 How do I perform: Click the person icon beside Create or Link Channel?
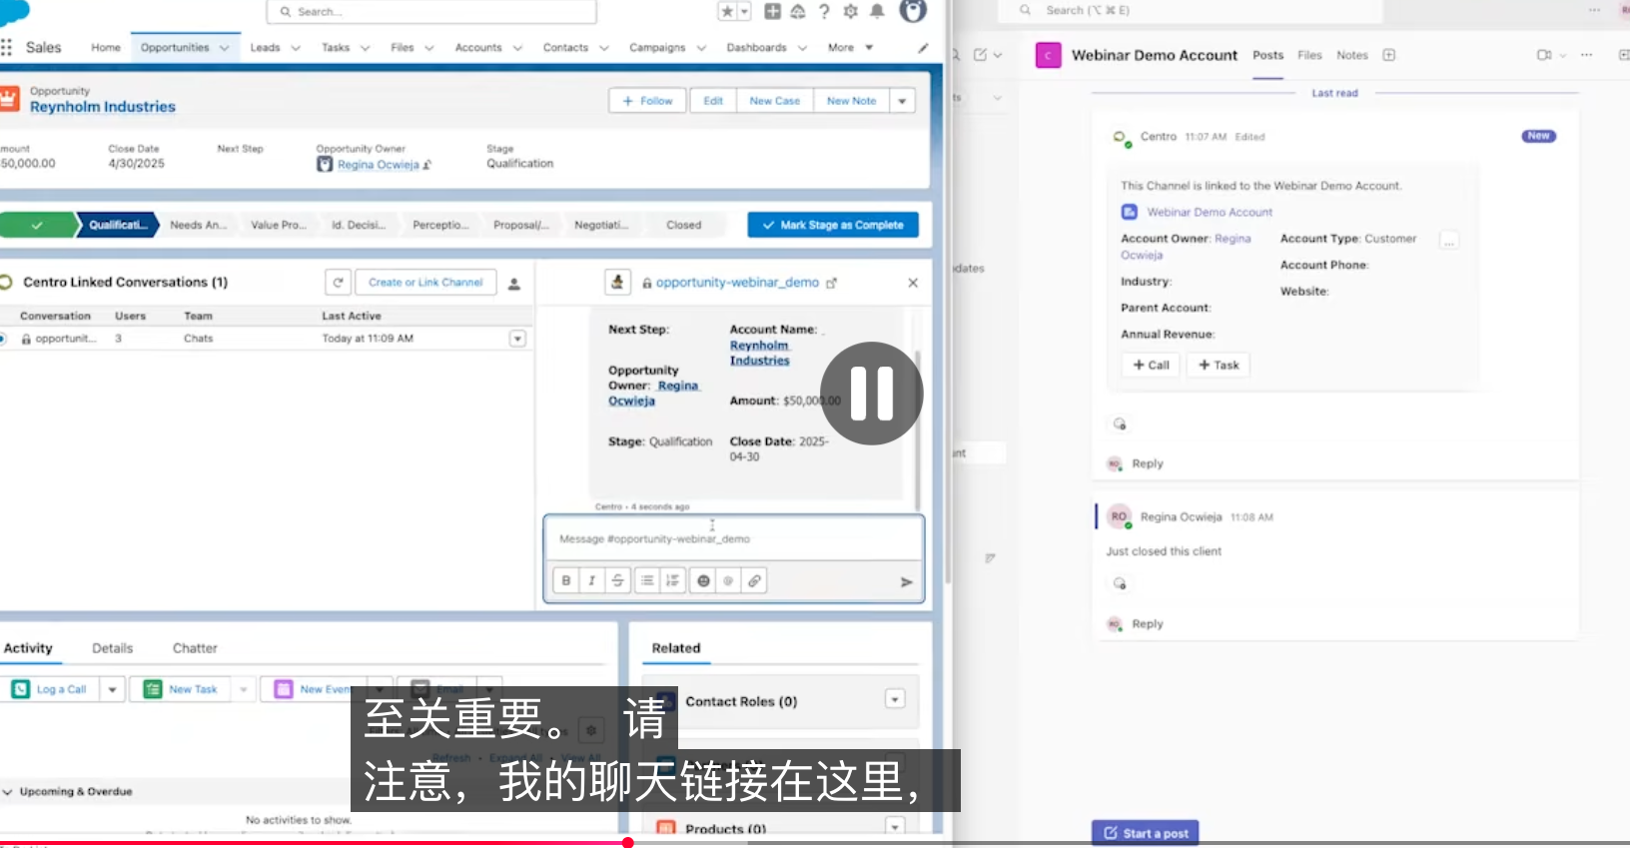click(514, 284)
